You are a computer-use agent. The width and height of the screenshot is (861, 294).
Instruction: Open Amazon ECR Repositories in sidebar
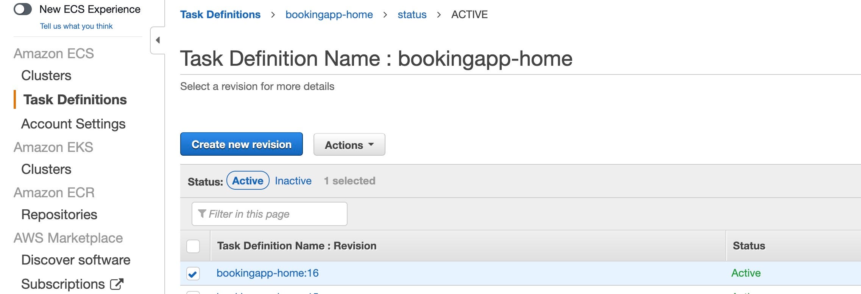tap(59, 215)
